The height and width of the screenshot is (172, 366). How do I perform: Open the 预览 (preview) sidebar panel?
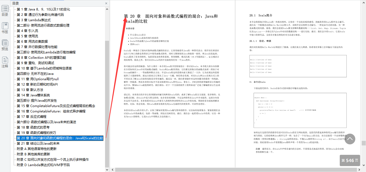click(5, 45)
